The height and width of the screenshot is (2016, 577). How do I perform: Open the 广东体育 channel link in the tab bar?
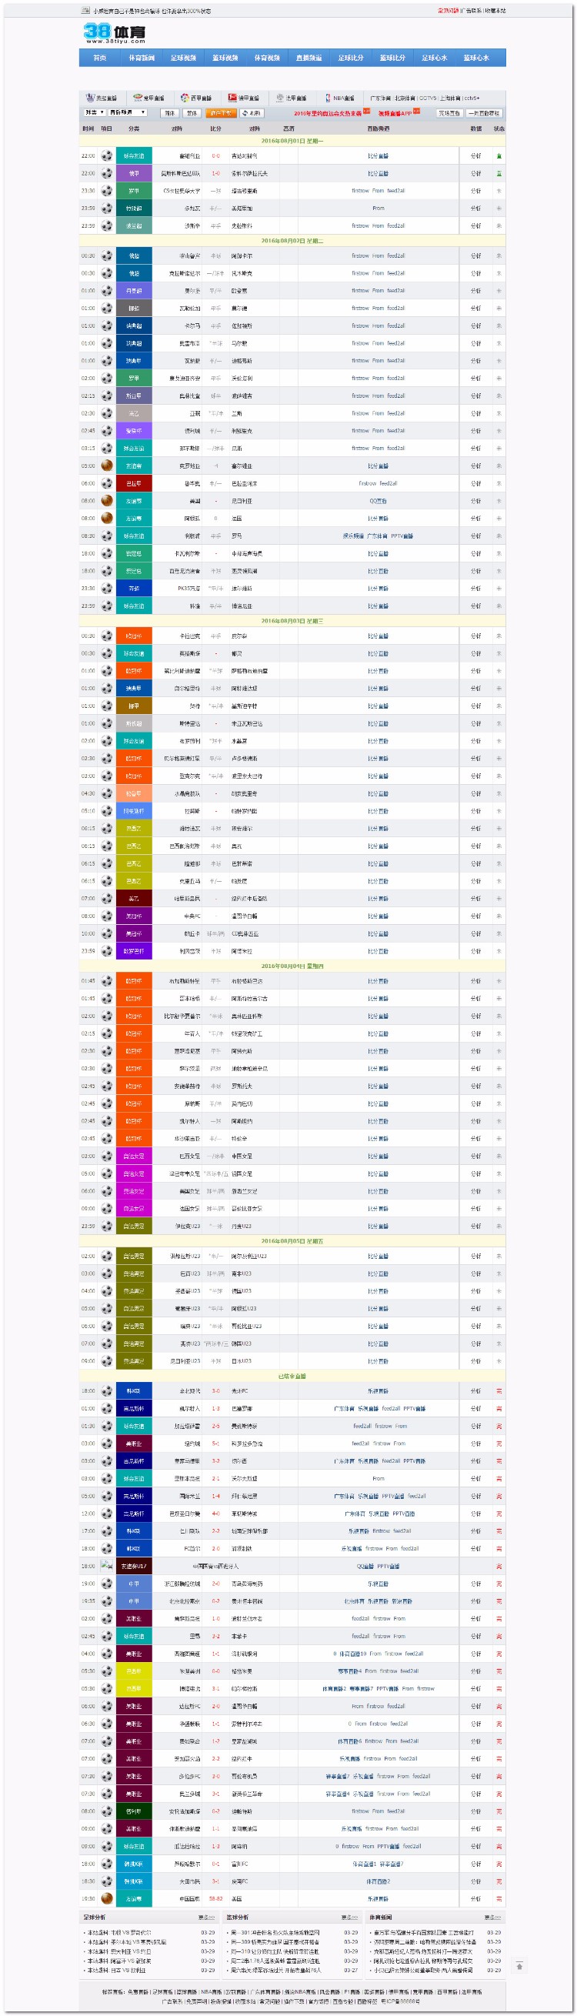[x=381, y=98]
